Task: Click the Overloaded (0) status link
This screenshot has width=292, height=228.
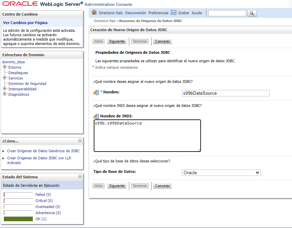Action: pyautogui.click(x=48, y=207)
